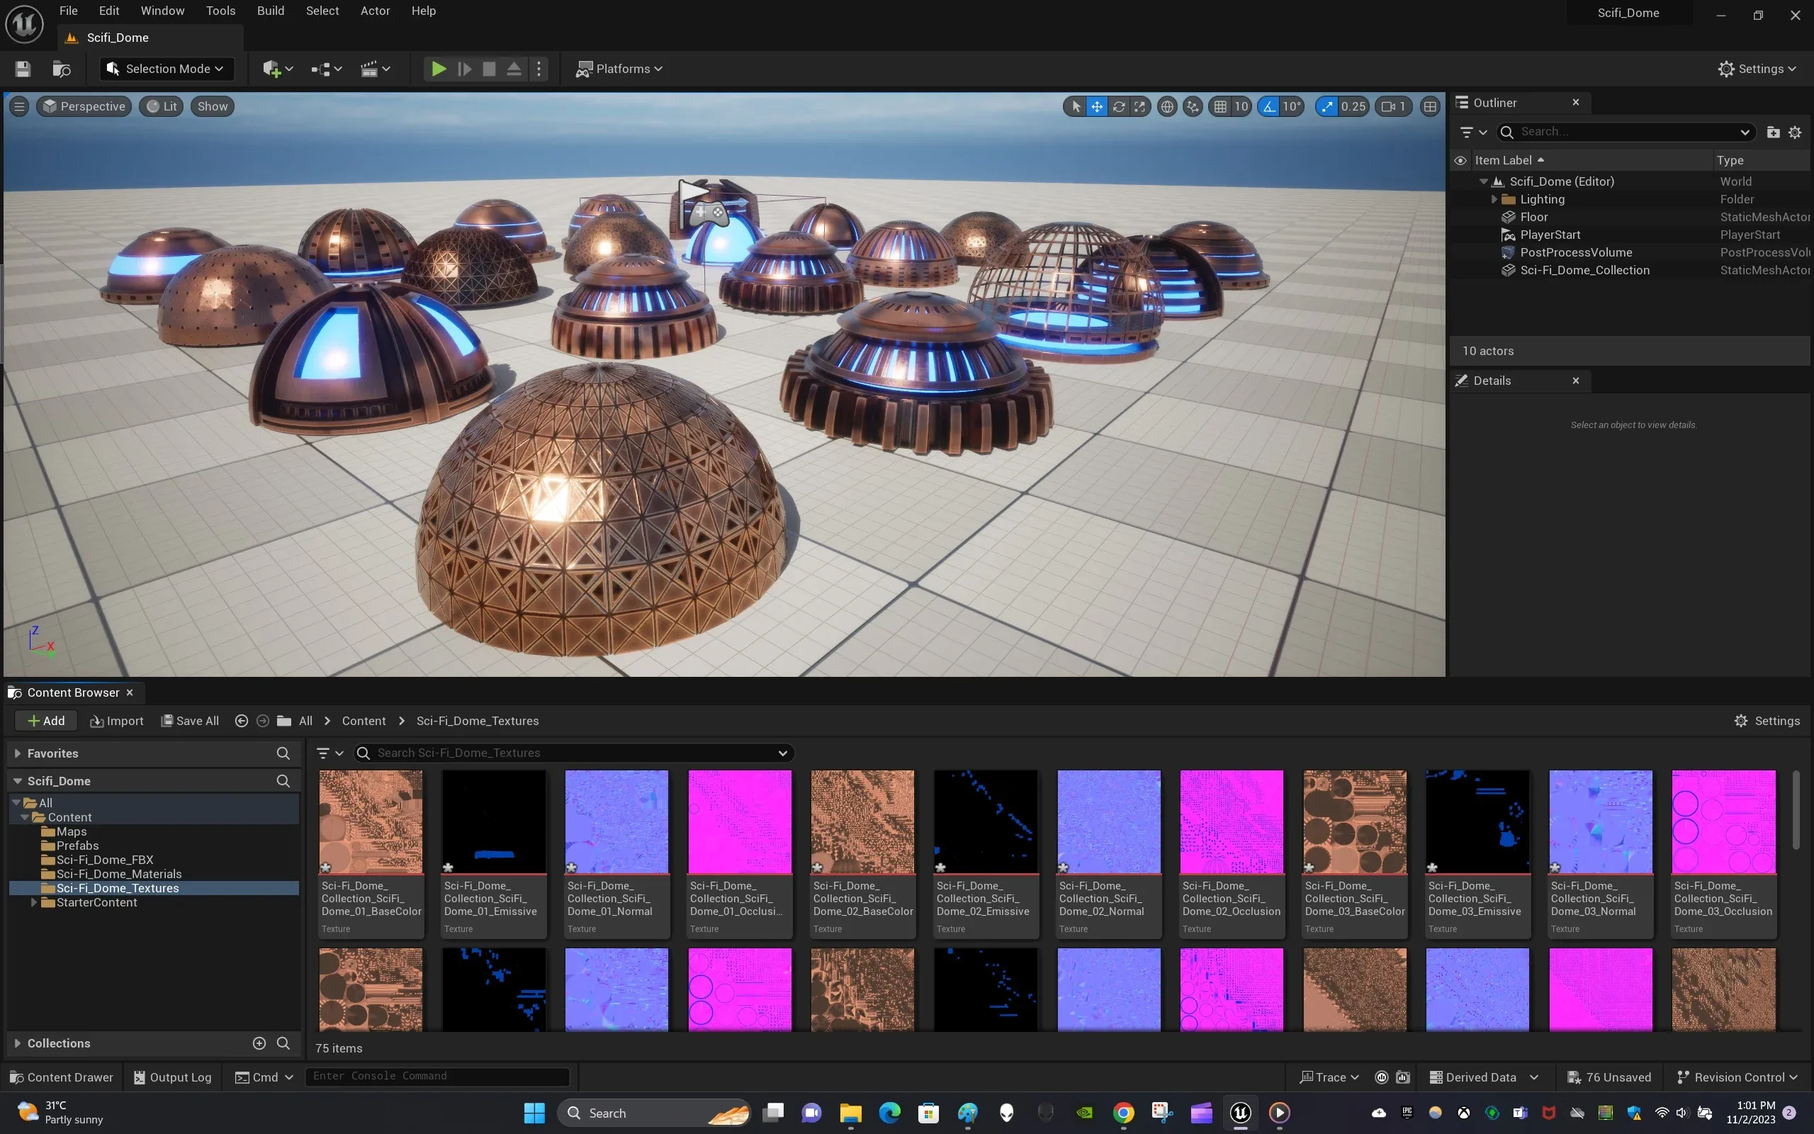Toggle rotation angle snapping
This screenshot has height=1134, width=1814.
1268,106
